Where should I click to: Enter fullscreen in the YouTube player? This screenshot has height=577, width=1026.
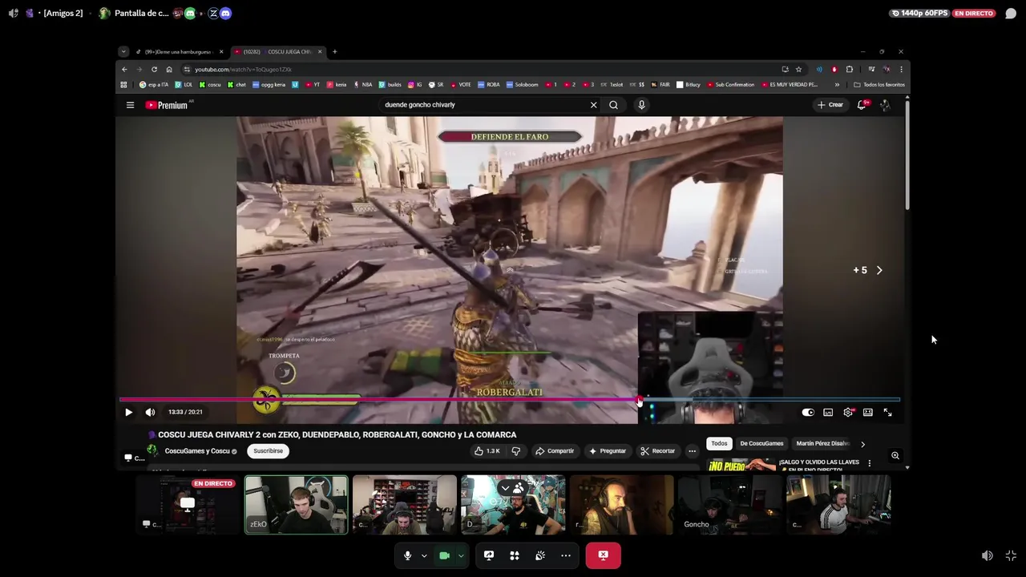tap(887, 412)
